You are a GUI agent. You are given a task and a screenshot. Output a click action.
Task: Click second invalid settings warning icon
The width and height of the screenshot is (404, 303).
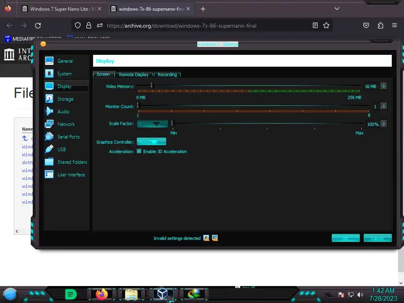(x=215, y=238)
